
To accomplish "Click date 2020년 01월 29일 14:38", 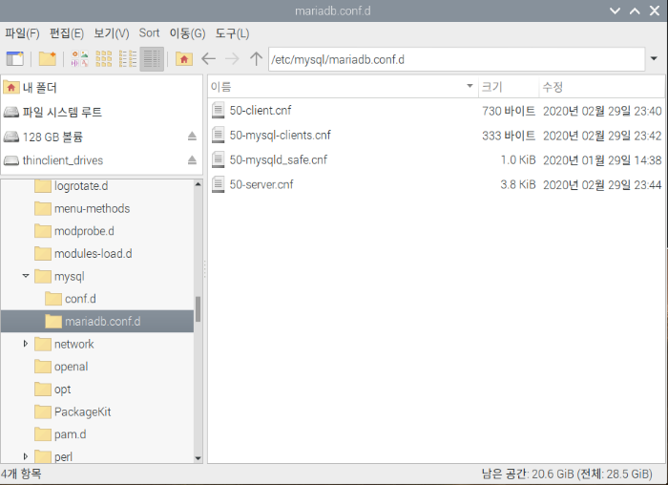I will (602, 160).
